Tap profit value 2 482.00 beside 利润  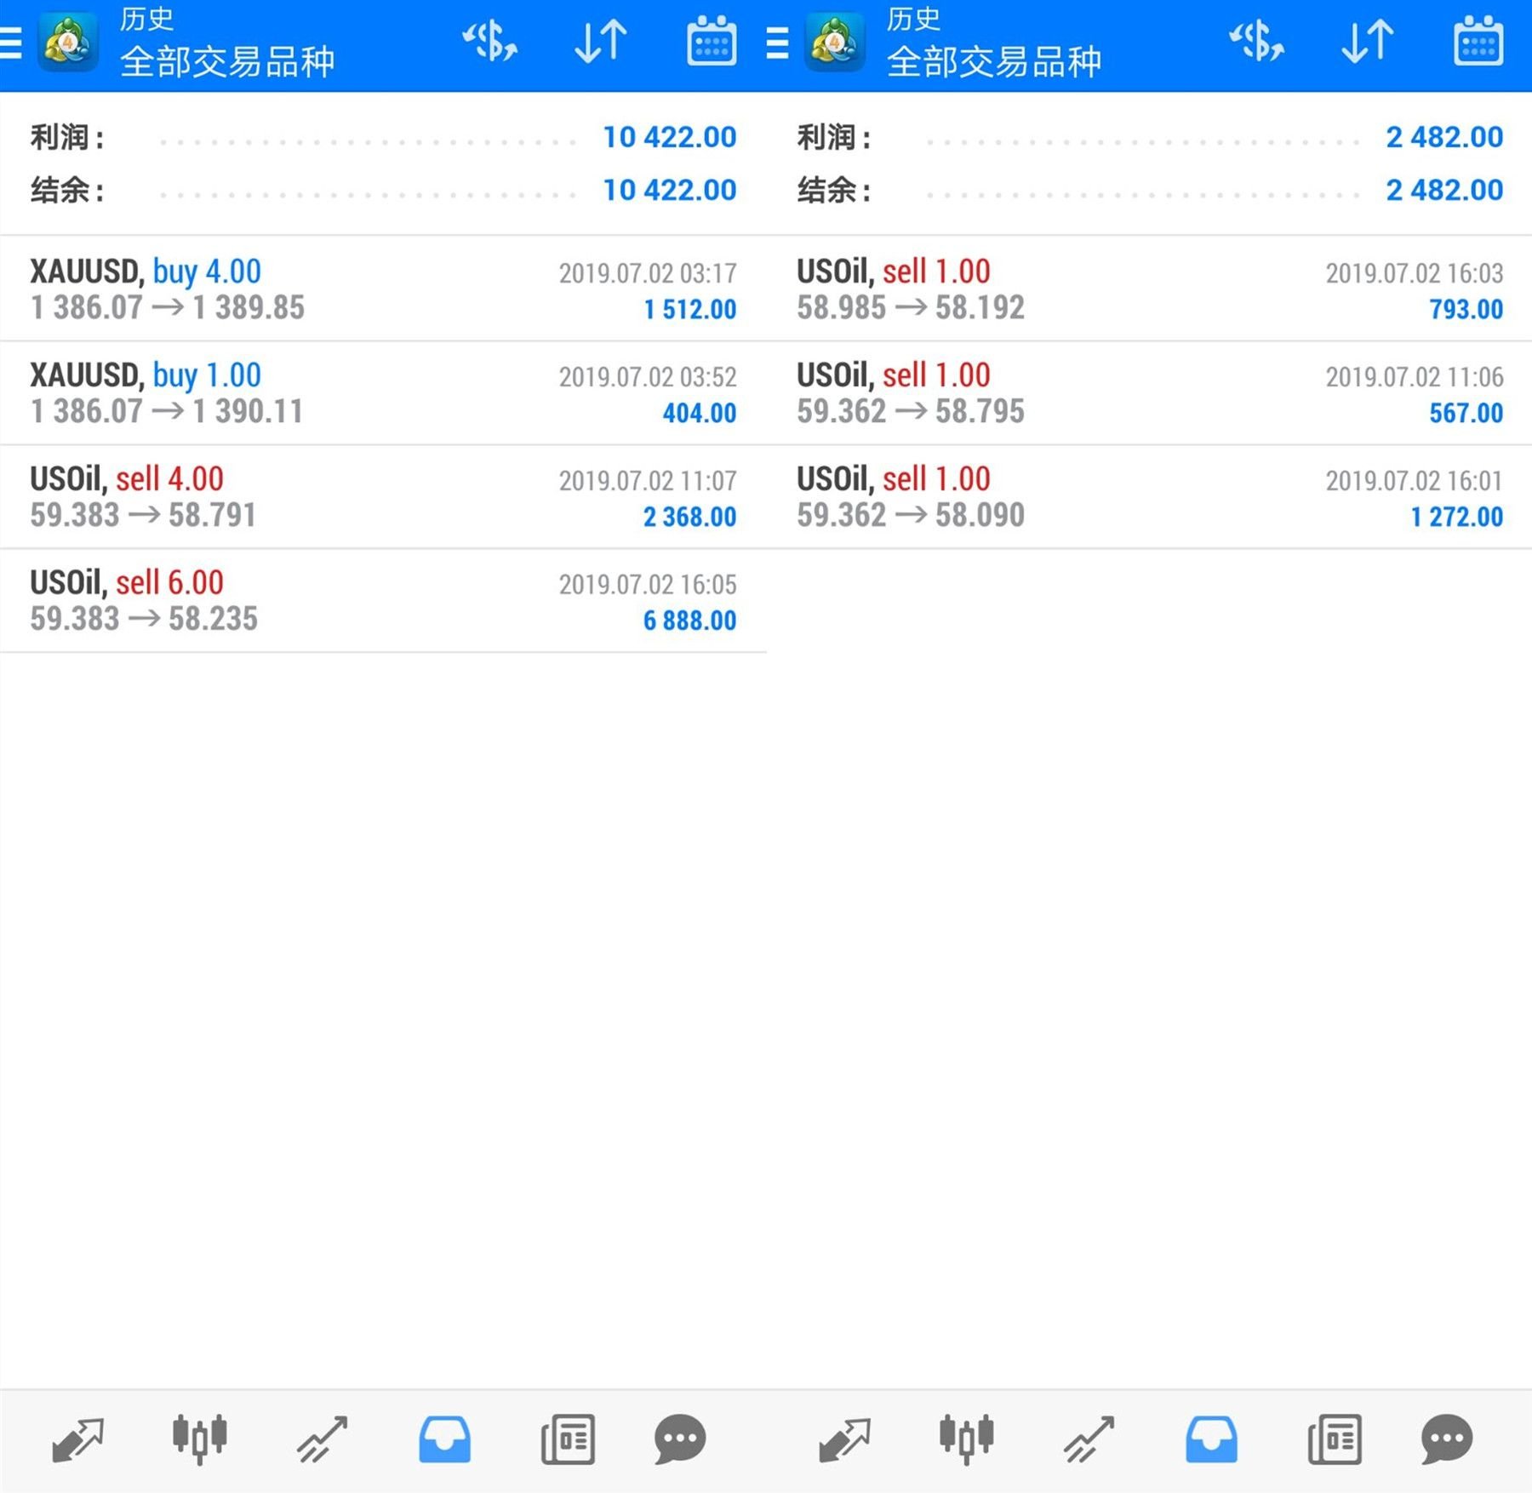1444,137
